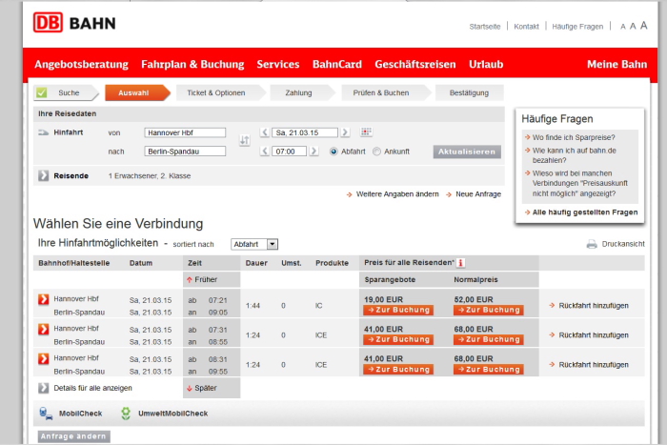Expand the Reisende section
This screenshot has height=445, width=667.
pyautogui.click(x=44, y=175)
